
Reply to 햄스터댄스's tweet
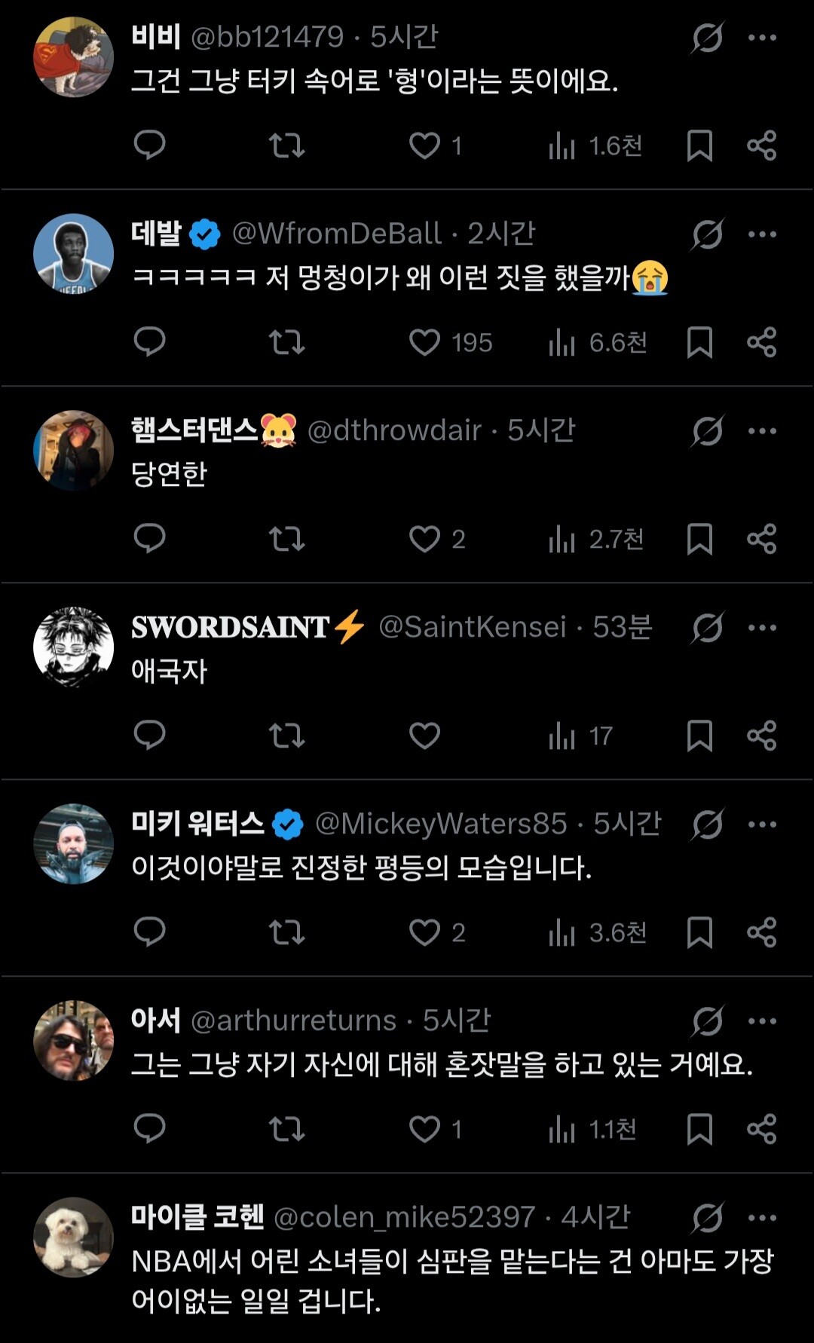point(149,538)
